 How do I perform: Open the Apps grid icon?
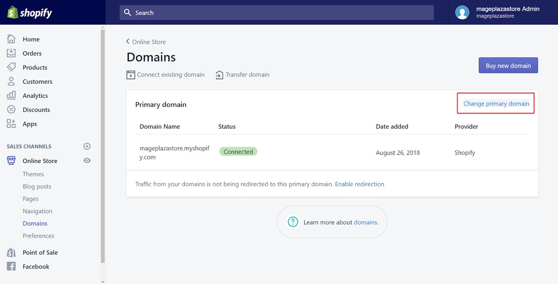coord(11,124)
